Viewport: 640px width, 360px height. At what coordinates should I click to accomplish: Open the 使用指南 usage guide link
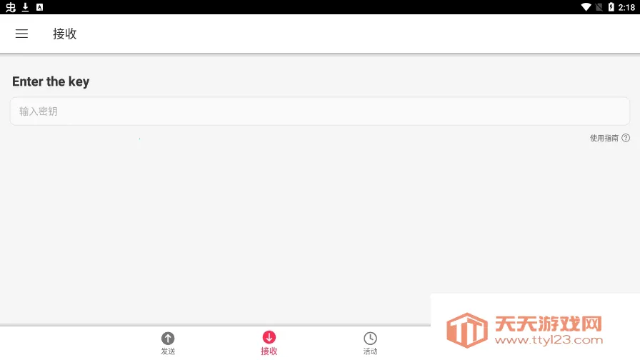pyautogui.click(x=604, y=138)
